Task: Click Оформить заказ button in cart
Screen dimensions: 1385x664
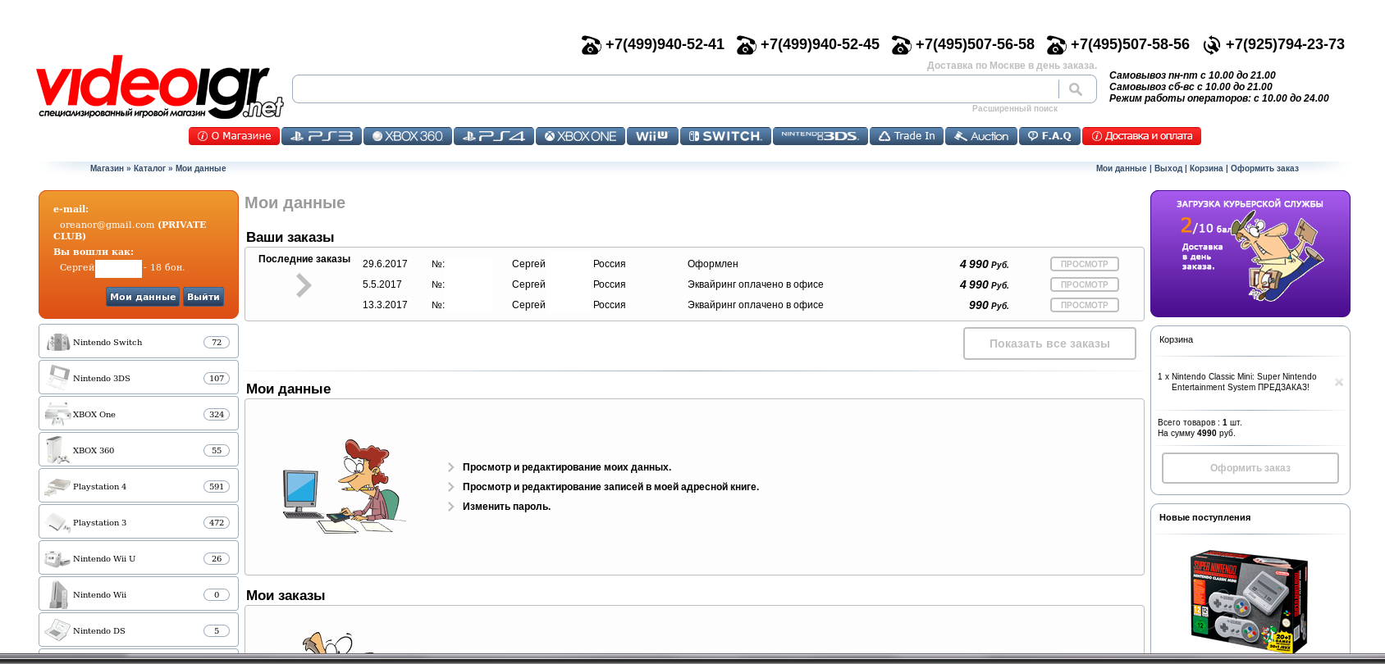Action: 1250,468
